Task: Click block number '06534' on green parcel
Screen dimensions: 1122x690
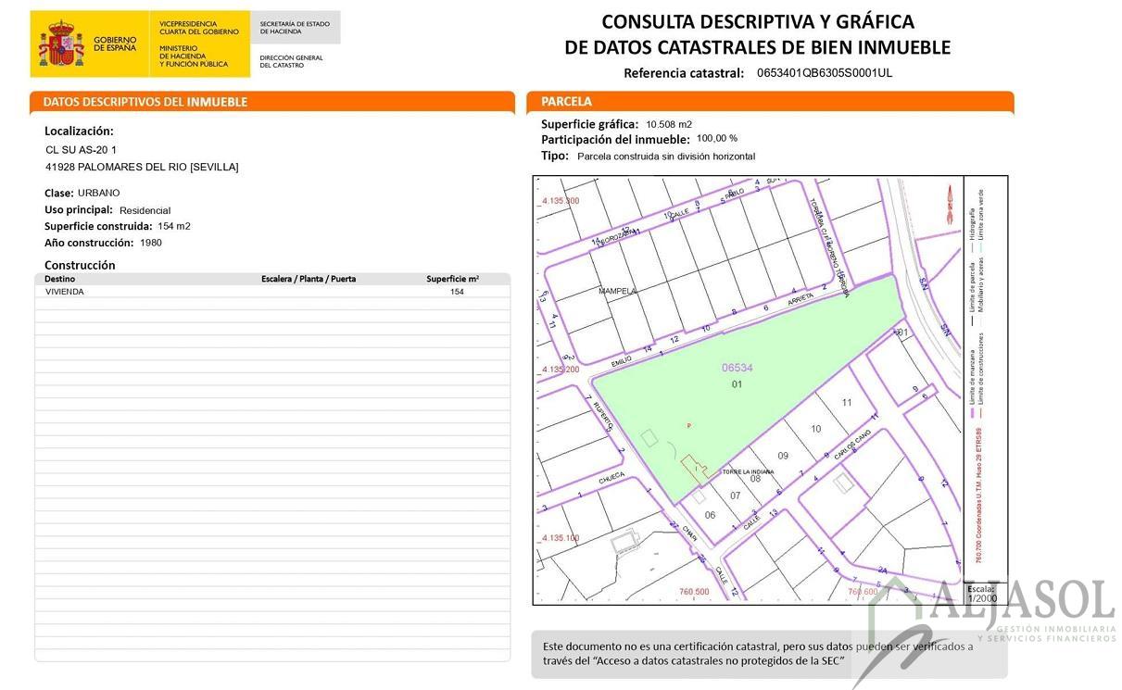Action: tap(737, 368)
